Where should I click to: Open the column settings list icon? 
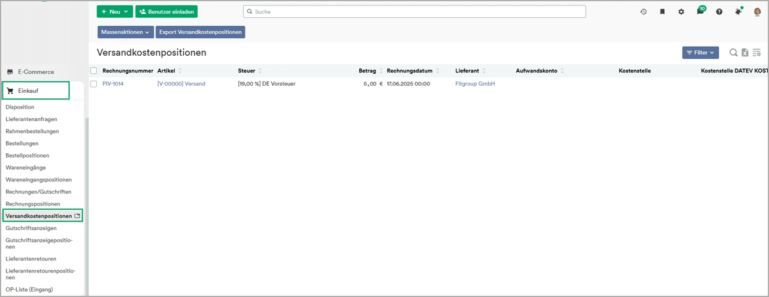[x=756, y=53]
